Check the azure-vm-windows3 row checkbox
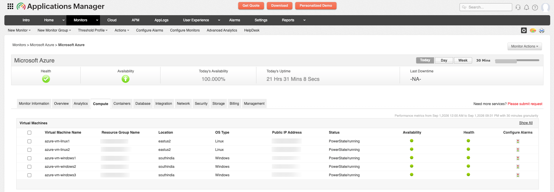This screenshot has height=192, width=554. tap(29, 175)
